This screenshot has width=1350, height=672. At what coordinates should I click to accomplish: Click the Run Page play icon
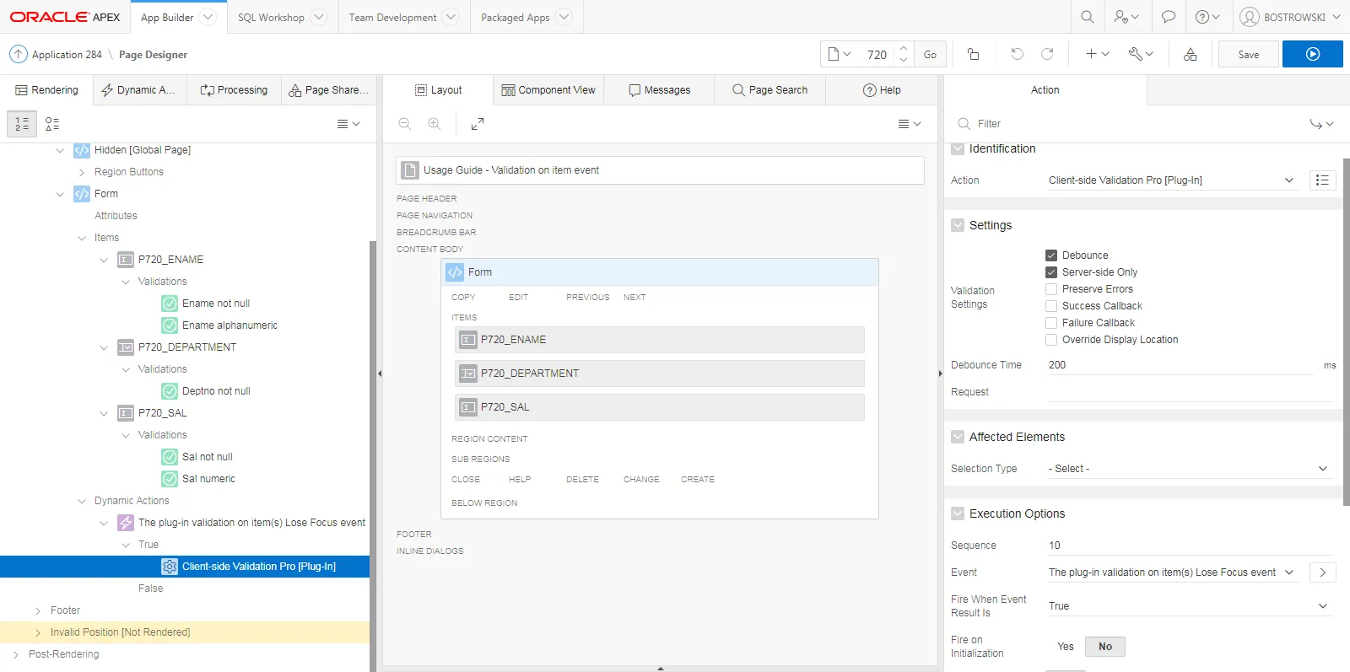pos(1312,54)
